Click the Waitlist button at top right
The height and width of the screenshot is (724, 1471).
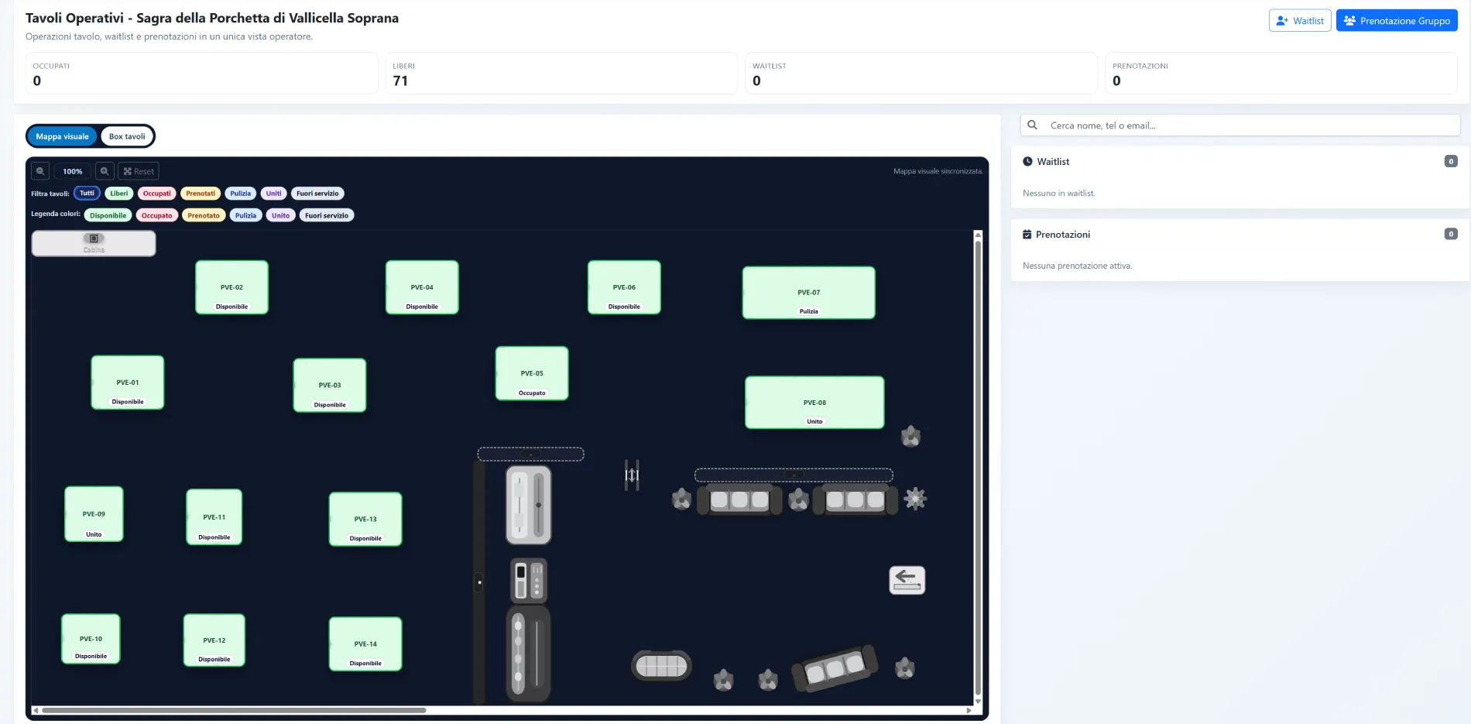1300,21
